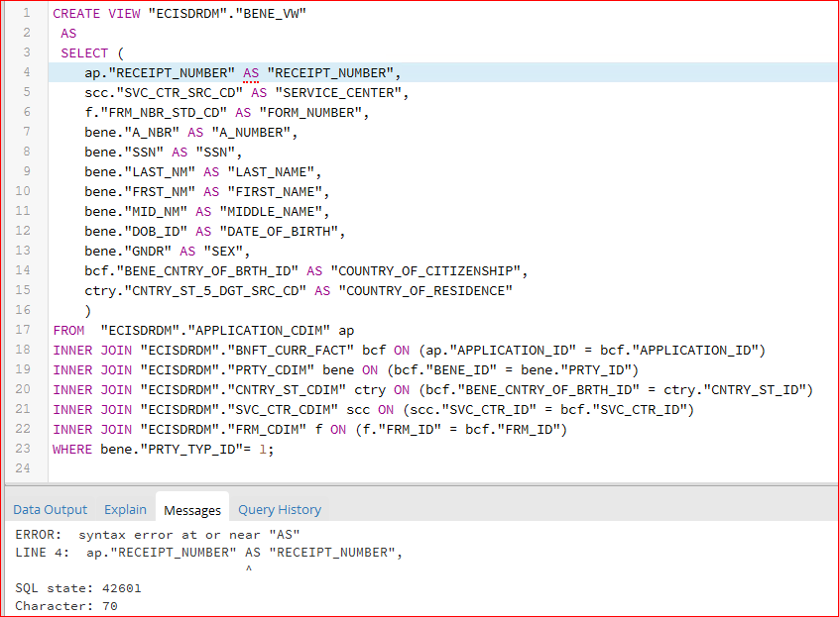This screenshot has height=617, width=839.
Task: Click line number 23 in the gutter
Action: 25,449
